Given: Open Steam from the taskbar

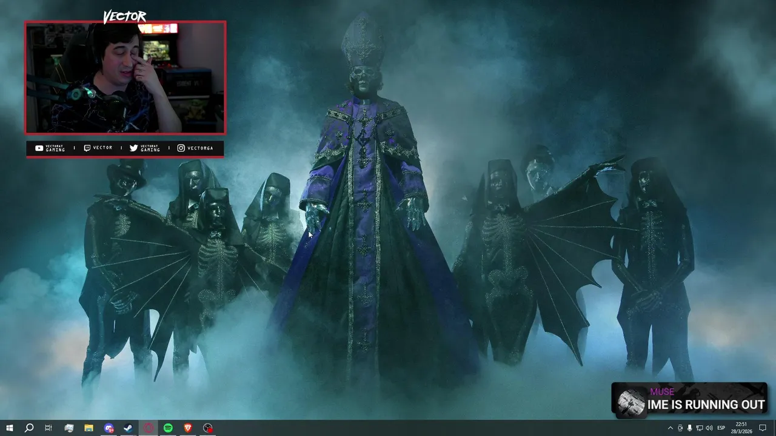Looking at the screenshot, I should (x=129, y=428).
